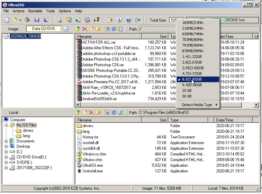Screen dimensions: 262x194
Task: Click the image pane red Delete icon
Action: 85,29
